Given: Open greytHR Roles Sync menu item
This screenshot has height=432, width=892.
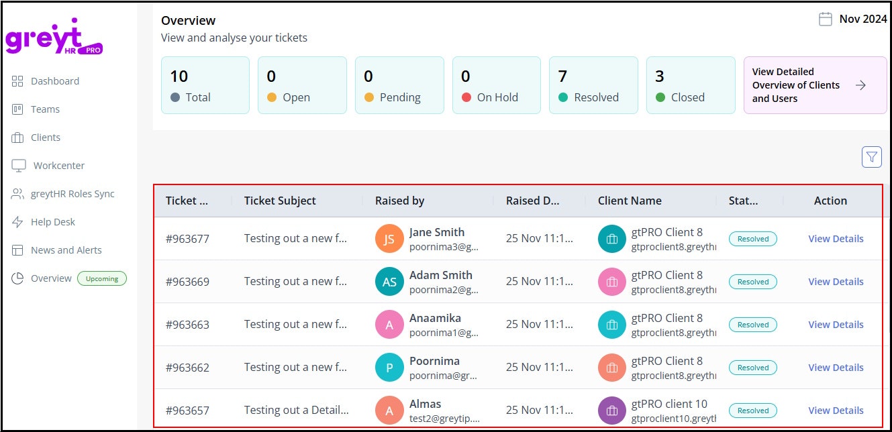Looking at the screenshot, I should tap(72, 194).
